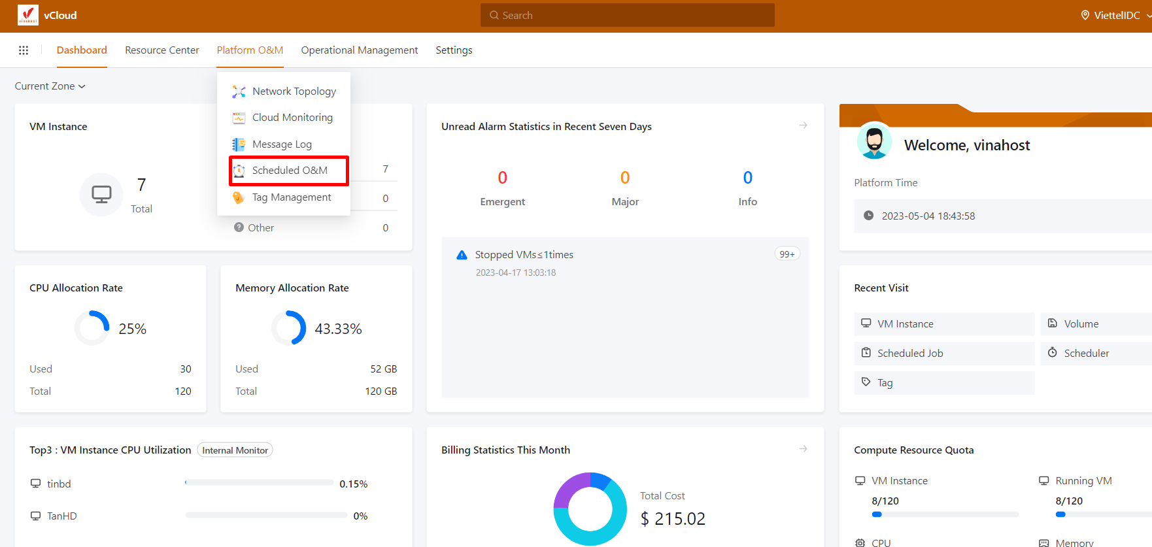Image resolution: width=1152 pixels, height=547 pixels.
Task: Expand the Current Zone dropdown
Action: (50, 86)
